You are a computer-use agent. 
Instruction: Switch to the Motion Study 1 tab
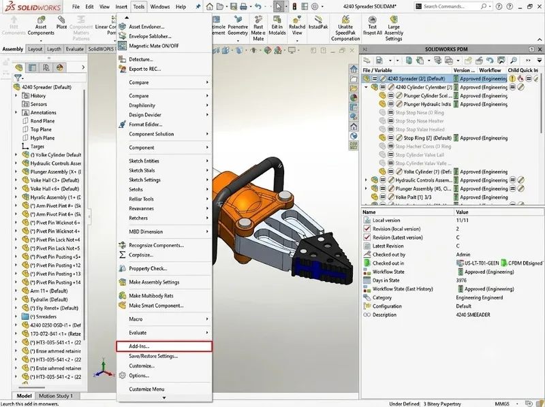pyautogui.click(x=56, y=396)
